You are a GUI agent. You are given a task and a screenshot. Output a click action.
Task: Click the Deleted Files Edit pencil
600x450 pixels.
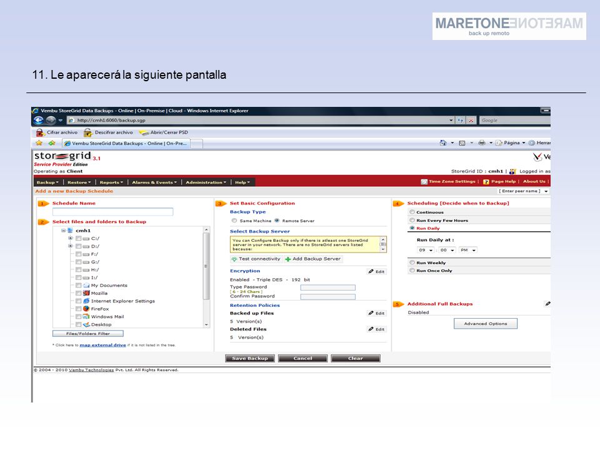pos(371,329)
